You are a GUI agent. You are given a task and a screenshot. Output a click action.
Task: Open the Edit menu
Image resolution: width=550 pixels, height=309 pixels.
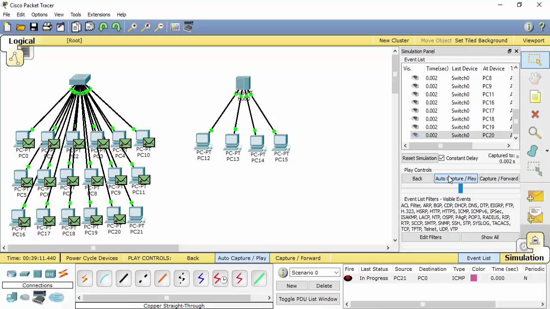point(21,15)
